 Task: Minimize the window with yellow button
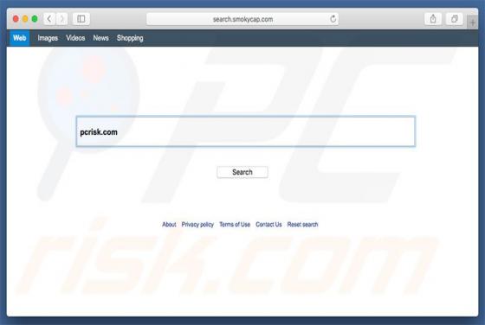(x=25, y=19)
